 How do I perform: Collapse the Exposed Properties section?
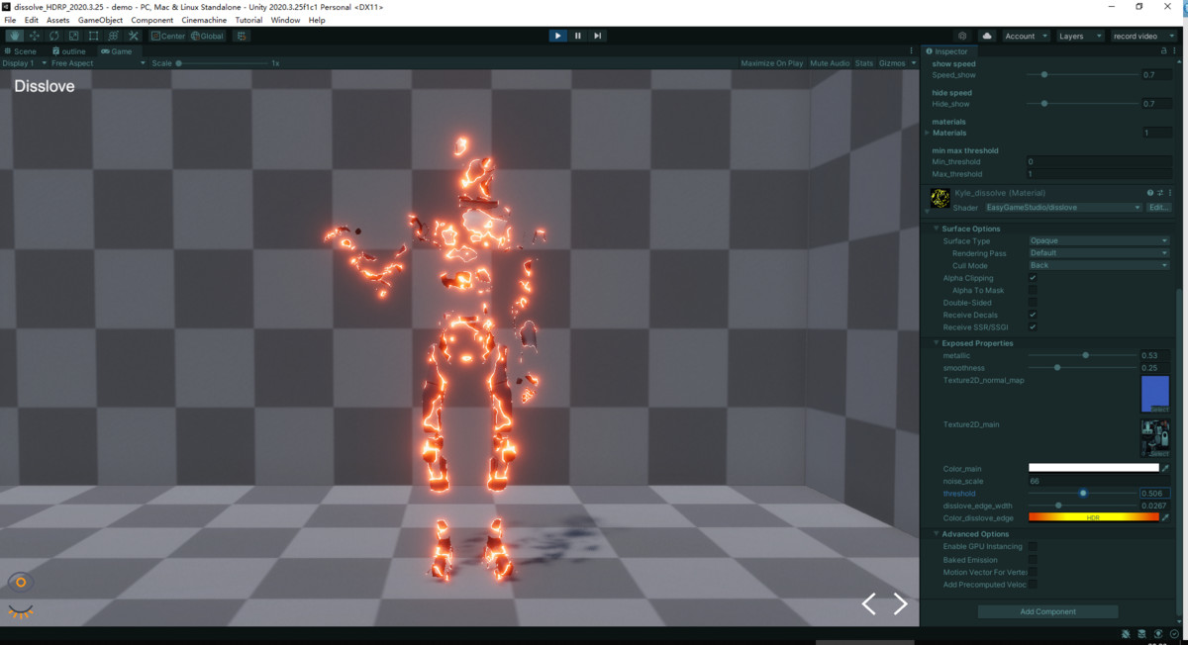(x=936, y=342)
